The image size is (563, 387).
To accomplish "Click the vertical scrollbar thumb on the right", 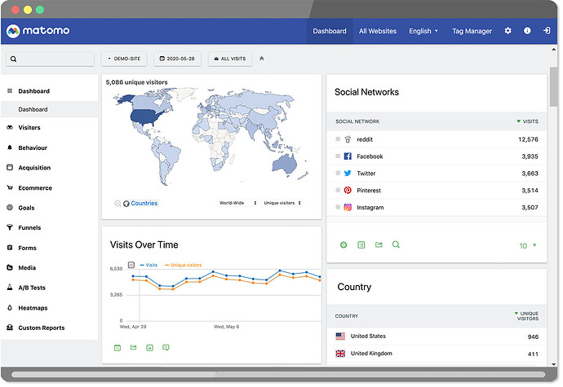I will (553, 86).
